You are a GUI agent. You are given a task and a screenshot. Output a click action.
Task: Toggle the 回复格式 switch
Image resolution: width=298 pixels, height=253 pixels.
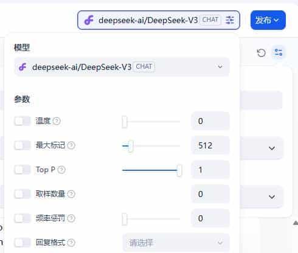pos(23,243)
